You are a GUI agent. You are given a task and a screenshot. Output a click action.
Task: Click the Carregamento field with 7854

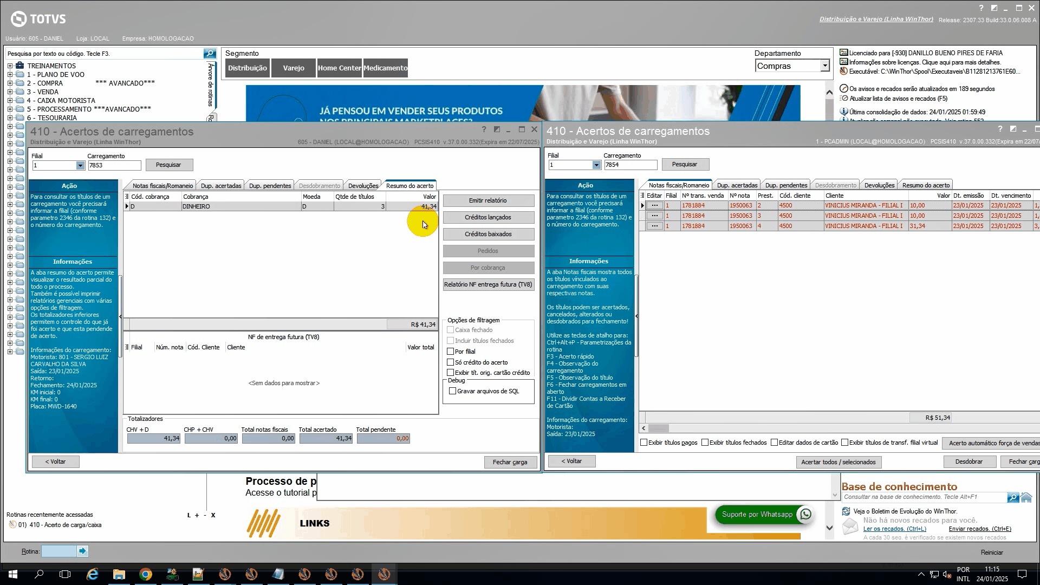[630, 165]
